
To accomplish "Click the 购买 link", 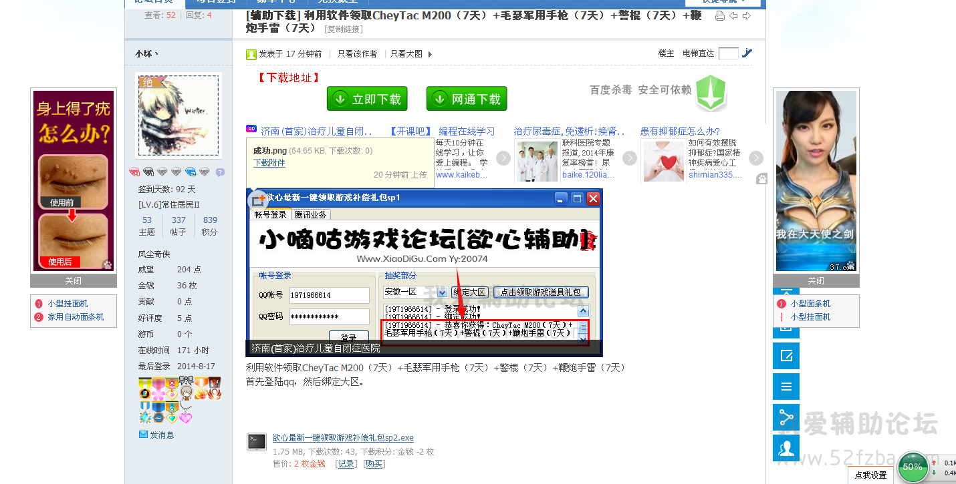I will tap(374, 464).
